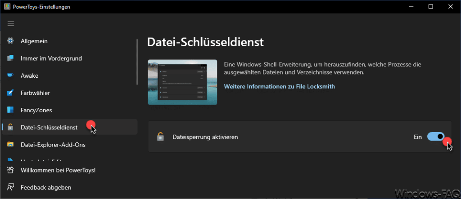Screen dimensions: 461x199
Task: Click the Datei-Schlüsseldienst padlock sidebar icon
Action: [x=11, y=128]
